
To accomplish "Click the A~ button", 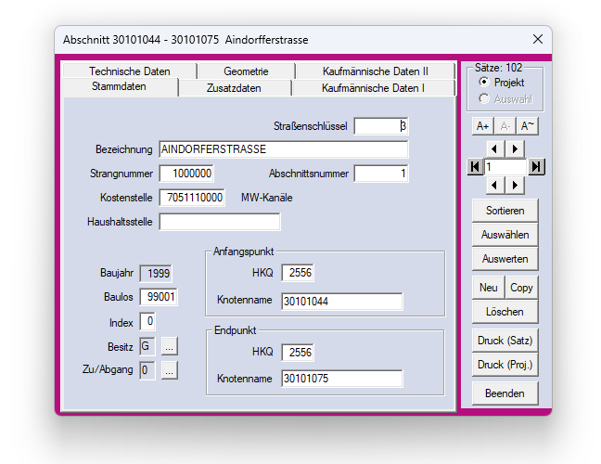I will (x=527, y=125).
